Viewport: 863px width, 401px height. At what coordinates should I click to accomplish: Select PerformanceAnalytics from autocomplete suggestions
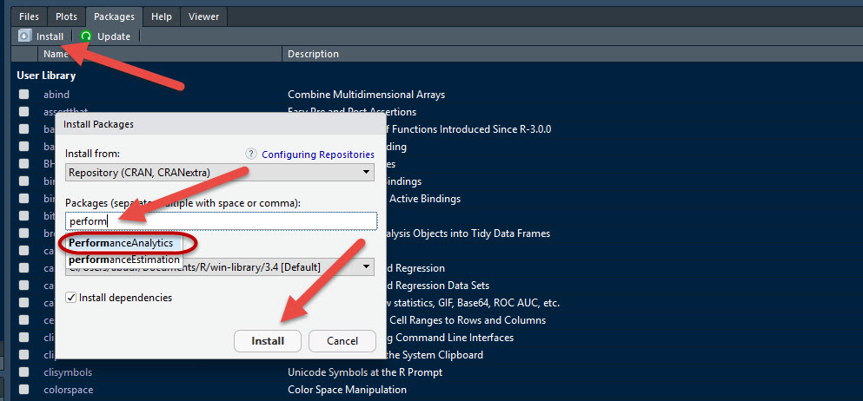pyautogui.click(x=121, y=243)
